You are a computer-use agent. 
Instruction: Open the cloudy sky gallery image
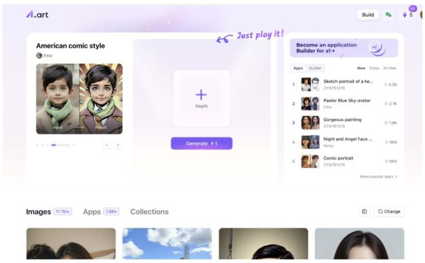[x=167, y=244]
